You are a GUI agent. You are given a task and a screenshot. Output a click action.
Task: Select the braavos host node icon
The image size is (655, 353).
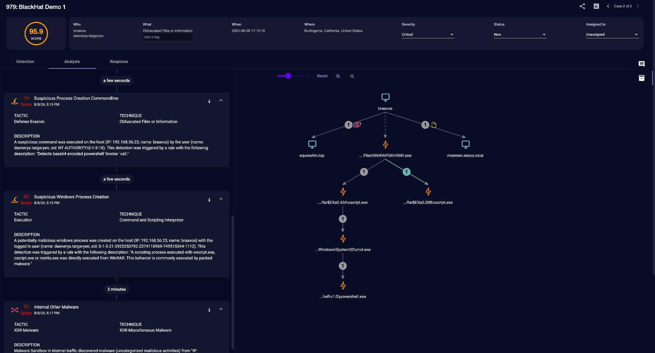(x=385, y=97)
